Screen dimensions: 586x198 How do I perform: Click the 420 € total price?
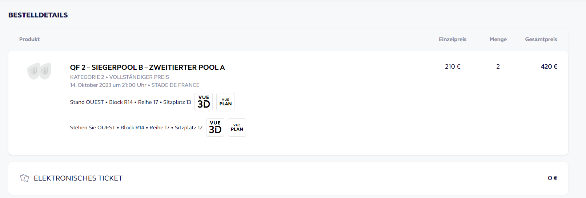pyautogui.click(x=549, y=66)
